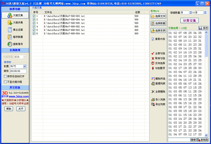Uncheck the checkbox for row 1
The width and height of the screenshot is (211, 144).
click(x=34, y=16)
